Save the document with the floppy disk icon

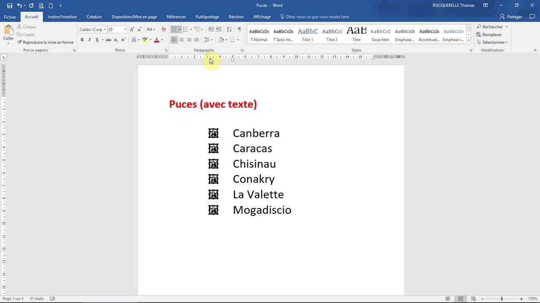(10, 5)
